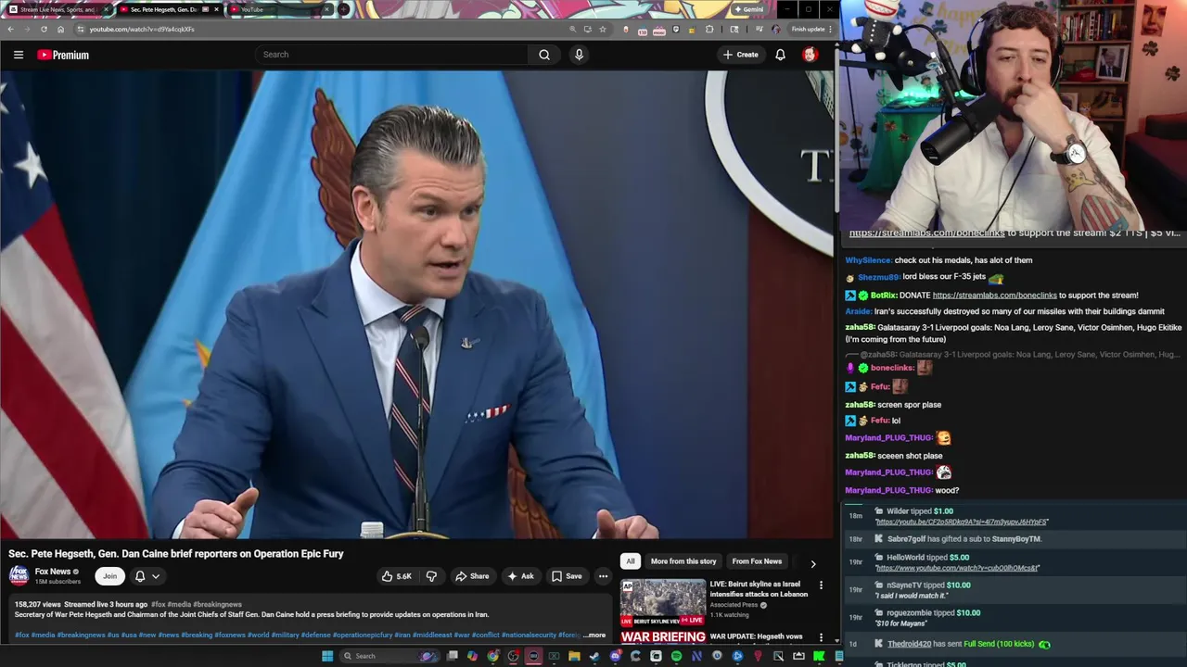The image size is (1187, 667).
Task: Bookmark this page with the star icon
Action: [603, 29]
